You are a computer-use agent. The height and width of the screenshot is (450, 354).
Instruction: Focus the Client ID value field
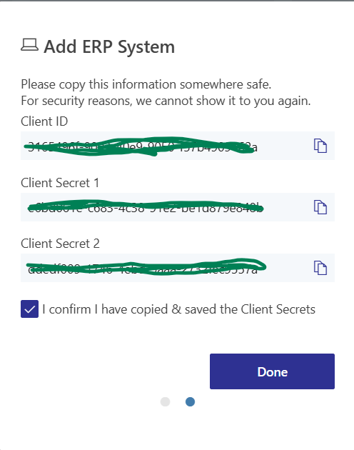(178, 146)
